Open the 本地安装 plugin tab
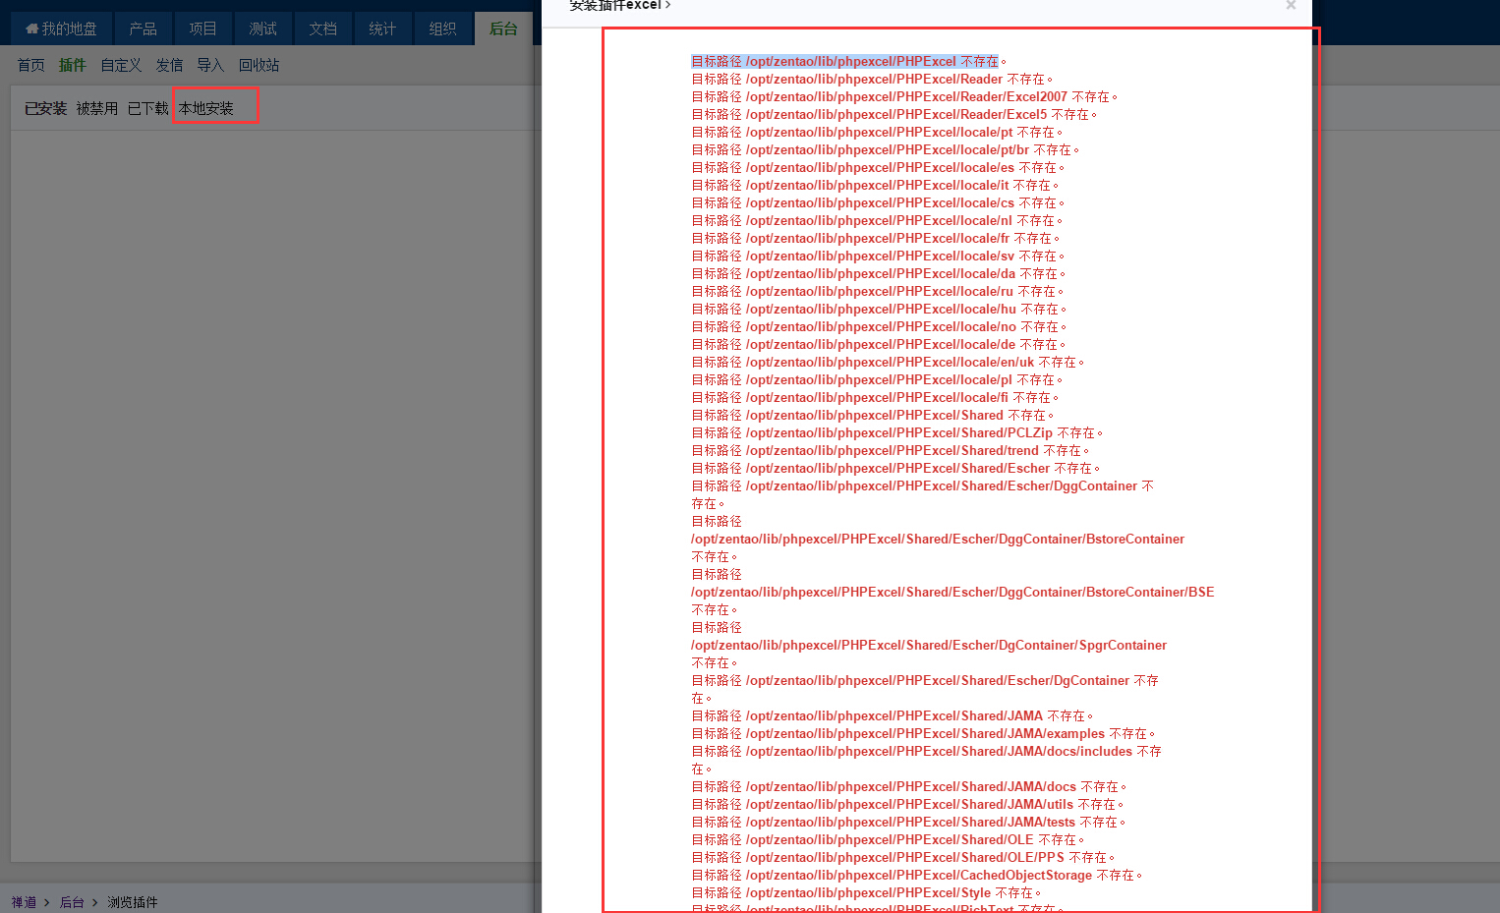1500x913 pixels. click(206, 108)
